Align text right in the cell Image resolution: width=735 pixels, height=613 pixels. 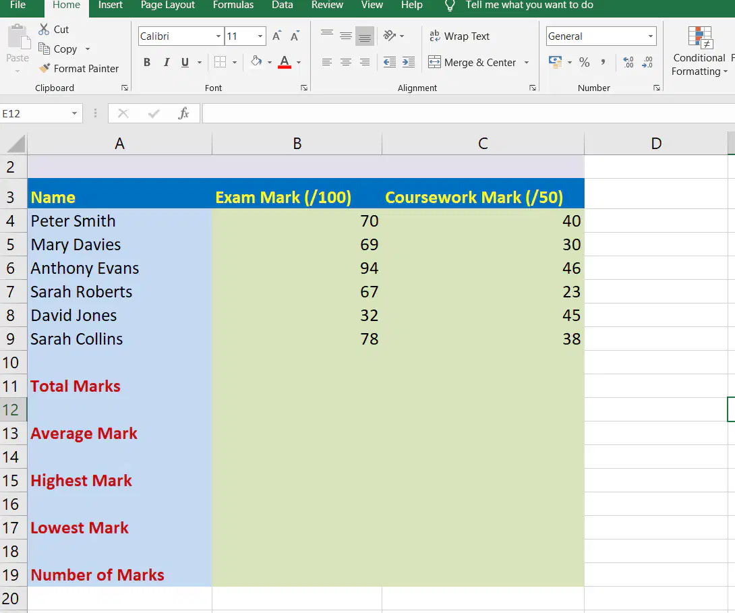point(365,62)
